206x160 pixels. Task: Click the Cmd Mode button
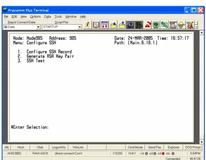tap(135, 147)
